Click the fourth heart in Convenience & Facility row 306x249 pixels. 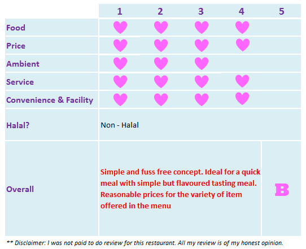pos(242,99)
